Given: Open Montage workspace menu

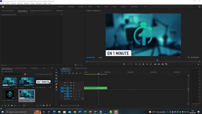Looking at the screenshot, I should click(x=85, y=7).
